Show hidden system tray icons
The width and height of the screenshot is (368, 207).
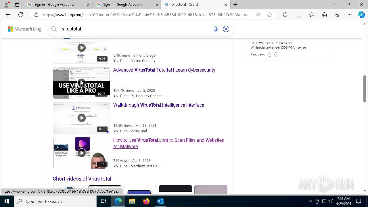pos(310,201)
